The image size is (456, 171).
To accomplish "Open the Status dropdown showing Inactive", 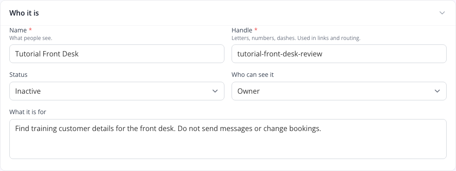I will pyautogui.click(x=117, y=91).
